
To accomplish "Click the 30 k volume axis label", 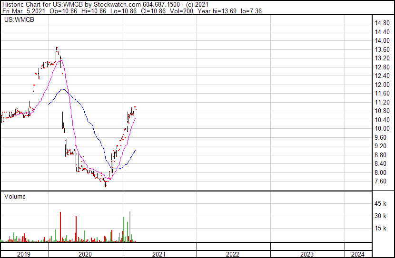I will (381, 216).
